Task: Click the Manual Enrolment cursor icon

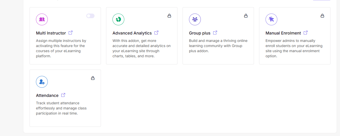Action: (x=271, y=19)
